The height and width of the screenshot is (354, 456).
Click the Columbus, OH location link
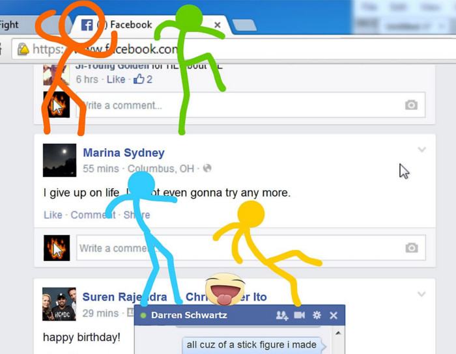[x=160, y=169]
